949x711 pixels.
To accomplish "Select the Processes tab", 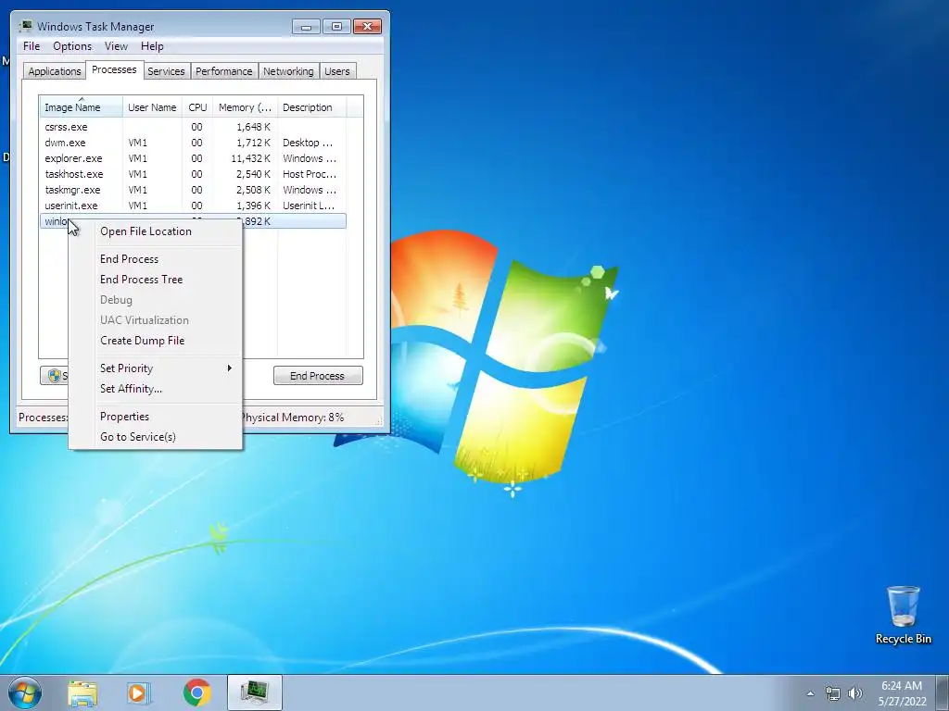I will (x=114, y=70).
